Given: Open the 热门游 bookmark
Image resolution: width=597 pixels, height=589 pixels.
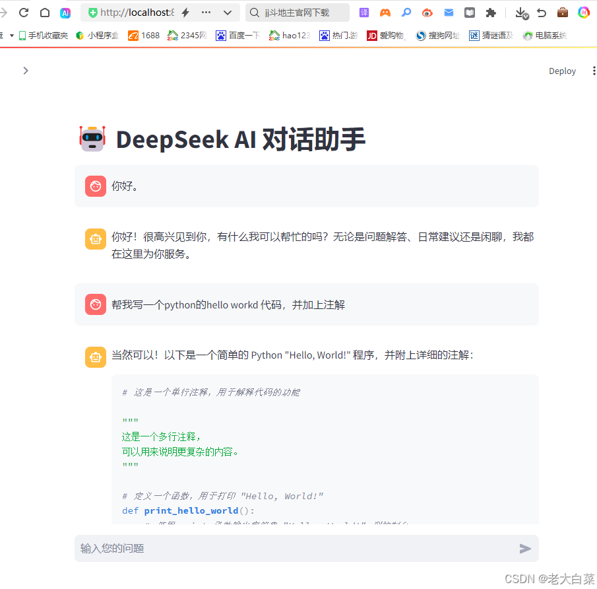Looking at the screenshot, I should coord(338,36).
